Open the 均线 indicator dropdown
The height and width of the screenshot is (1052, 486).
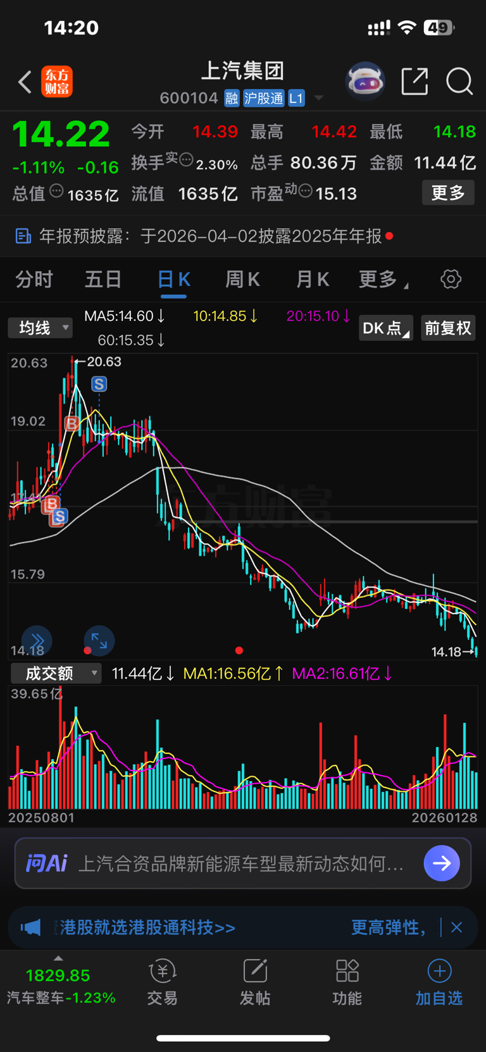(40, 328)
